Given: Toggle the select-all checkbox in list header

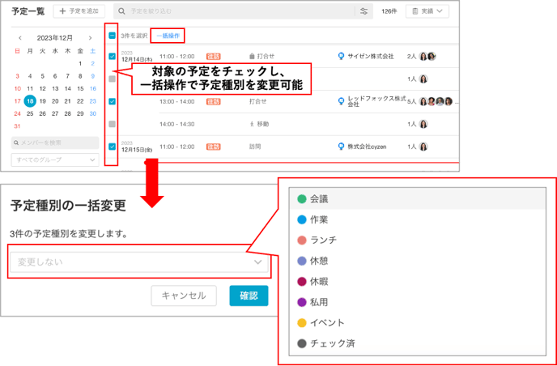Looking at the screenshot, I should point(112,36).
